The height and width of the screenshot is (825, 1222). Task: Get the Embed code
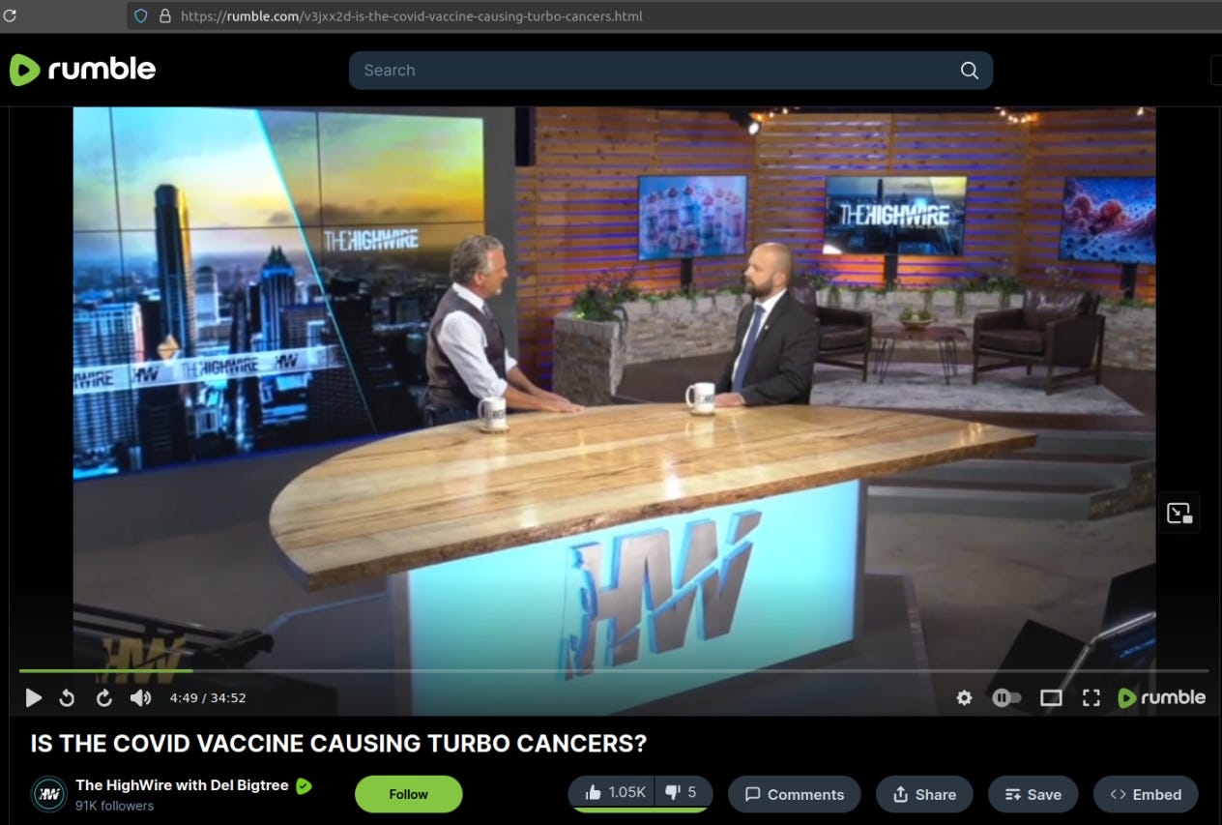tap(1146, 794)
